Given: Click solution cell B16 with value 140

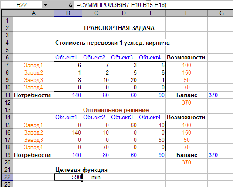Looking at the screenshot, I should pyautogui.click(x=68, y=132).
